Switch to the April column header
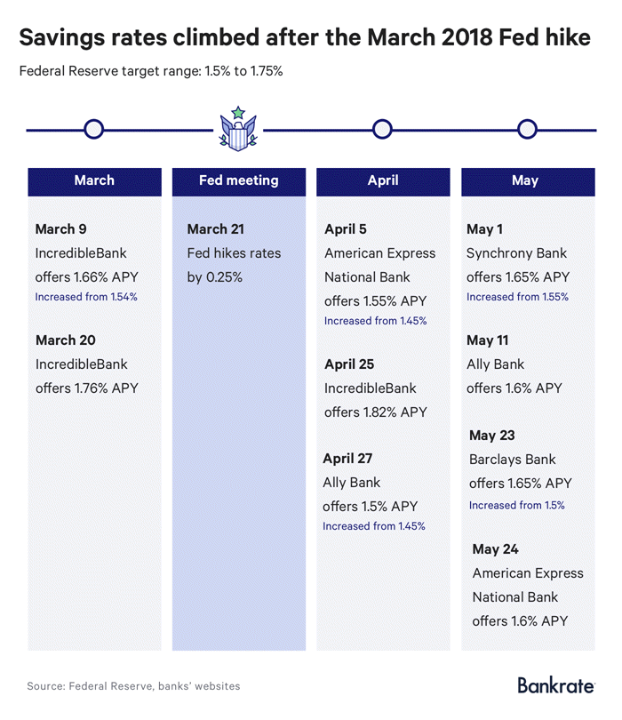This screenshot has width=622, height=720. pyautogui.click(x=383, y=180)
